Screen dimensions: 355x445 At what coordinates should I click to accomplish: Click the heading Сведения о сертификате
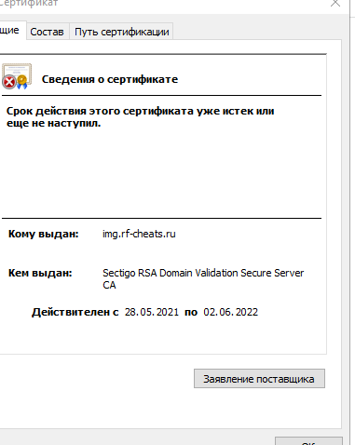pyautogui.click(x=110, y=79)
